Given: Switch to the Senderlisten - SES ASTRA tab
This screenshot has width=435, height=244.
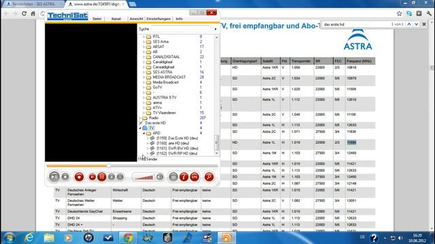Looking at the screenshot, I should coord(33,4).
